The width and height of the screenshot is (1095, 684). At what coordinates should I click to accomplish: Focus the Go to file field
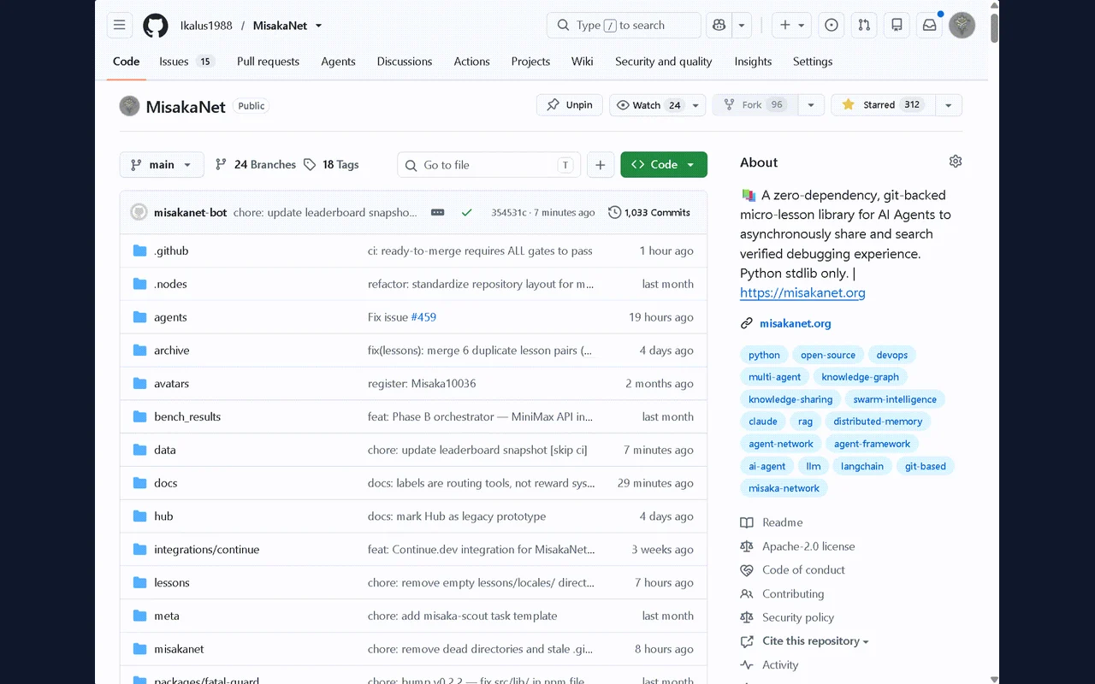tap(489, 165)
